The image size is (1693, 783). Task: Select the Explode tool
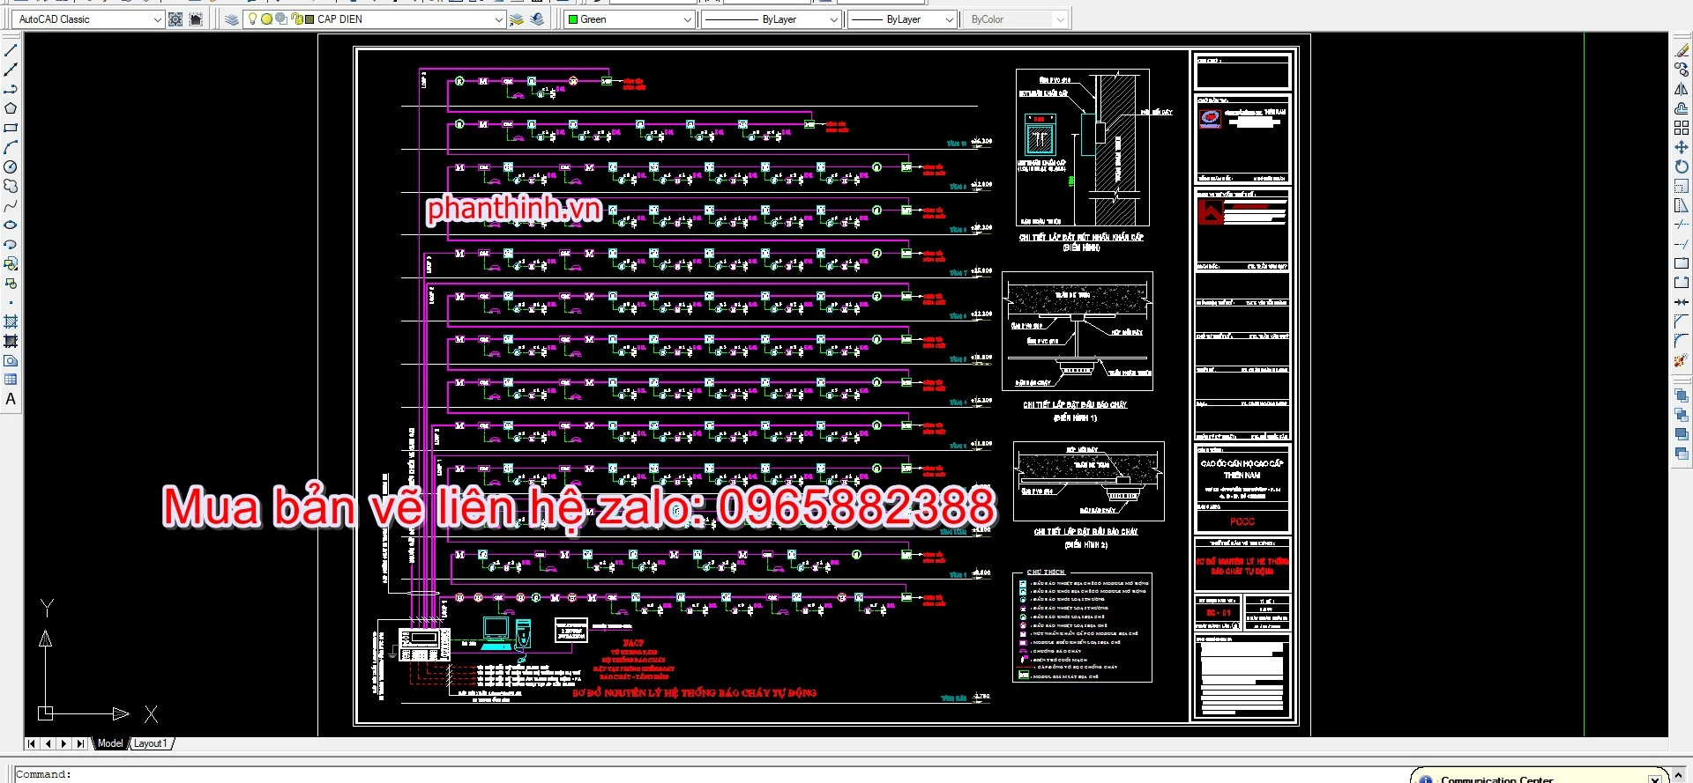(x=1682, y=360)
